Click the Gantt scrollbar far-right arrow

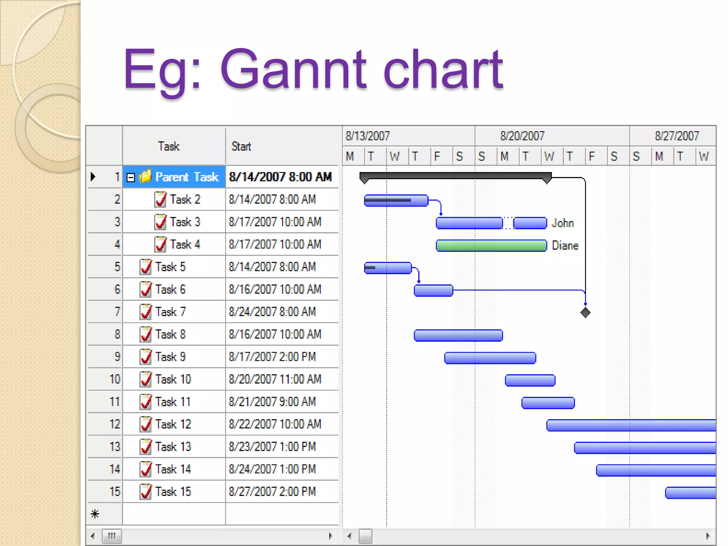point(708,536)
